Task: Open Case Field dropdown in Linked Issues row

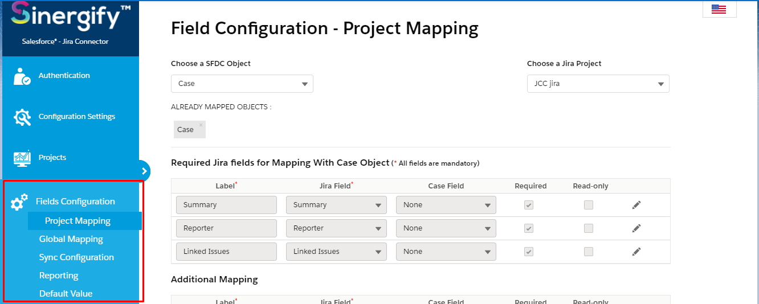Action: pyautogui.click(x=446, y=252)
